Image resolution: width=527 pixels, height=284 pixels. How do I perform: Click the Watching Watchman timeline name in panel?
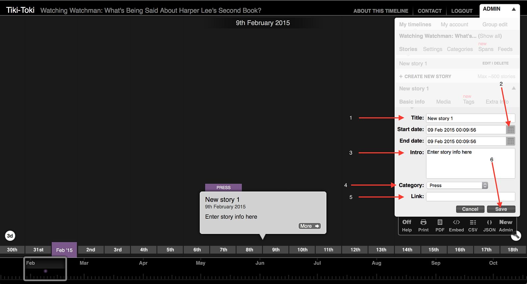[438, 36]
